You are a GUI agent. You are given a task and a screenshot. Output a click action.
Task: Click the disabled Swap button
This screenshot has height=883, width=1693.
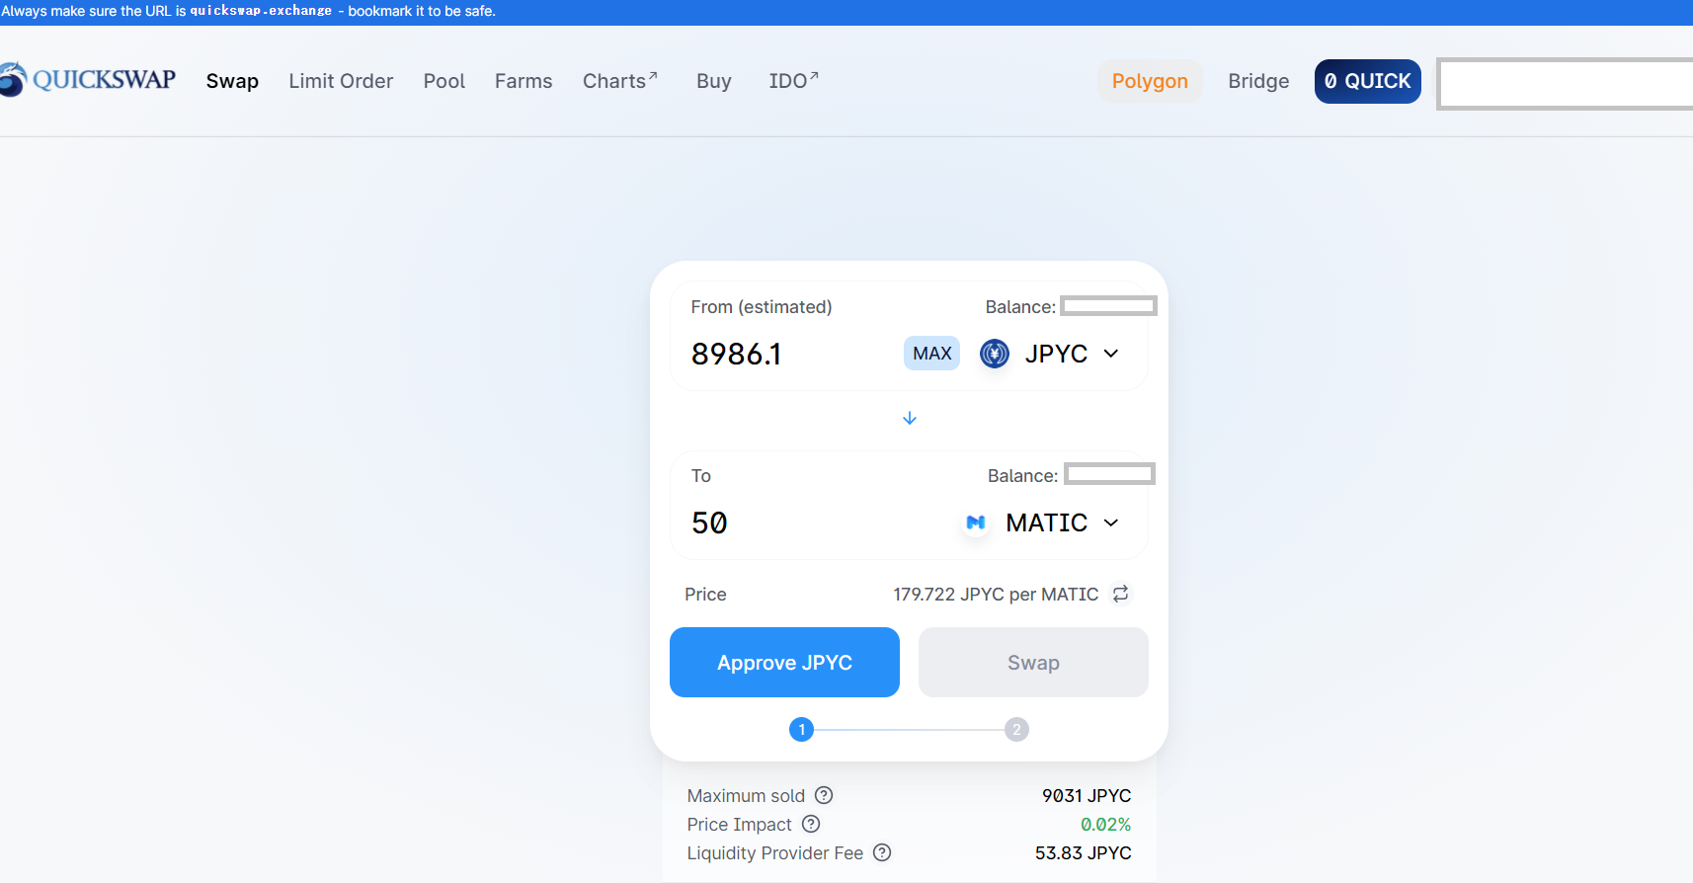(1033, 663)
